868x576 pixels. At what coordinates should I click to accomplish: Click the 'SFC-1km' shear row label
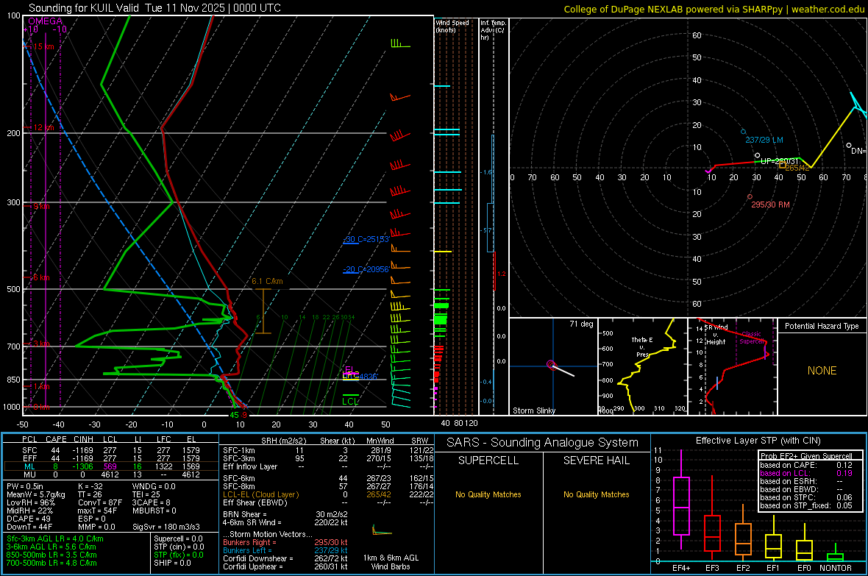(x=238, y=450)
